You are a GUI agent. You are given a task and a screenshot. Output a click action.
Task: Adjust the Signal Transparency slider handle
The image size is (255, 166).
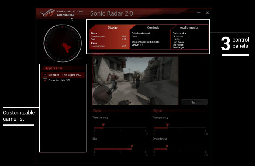[167, 125]
